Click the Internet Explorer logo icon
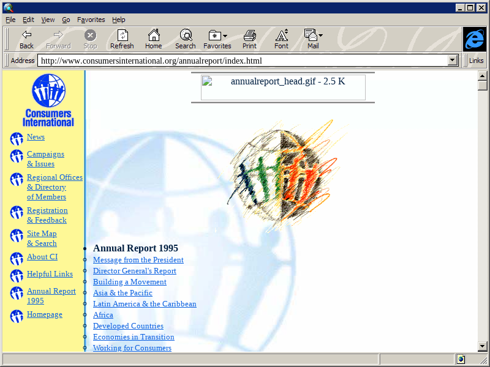This screenshot has height=367, width=490. pyautogui.click(x=474, y=39)
